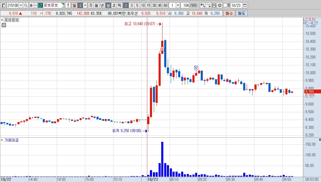The height and width of the screenshot is (182, 321).
Task: Expand the 215100 stock code dropdown
Action: pyautogui.click(x=21, y=5)
